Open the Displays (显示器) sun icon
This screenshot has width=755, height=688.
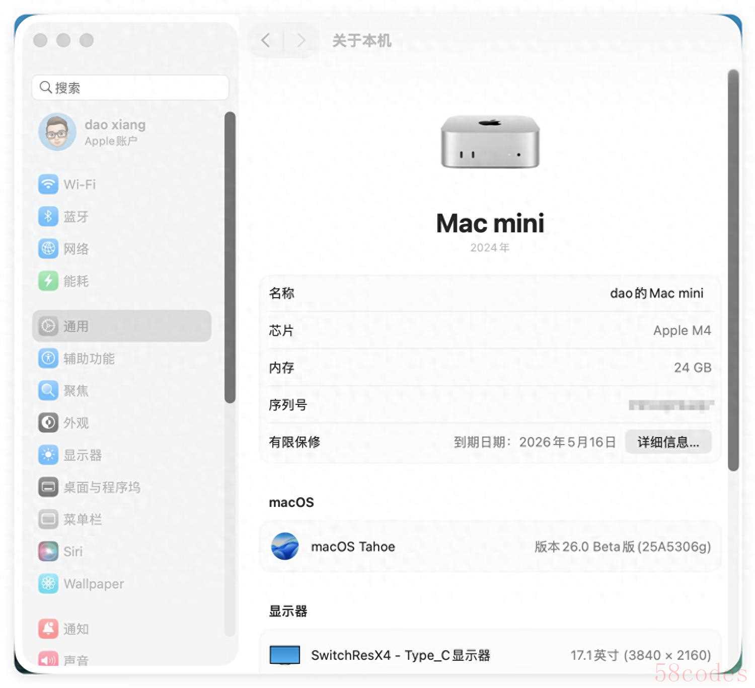[x=48, y=455]
